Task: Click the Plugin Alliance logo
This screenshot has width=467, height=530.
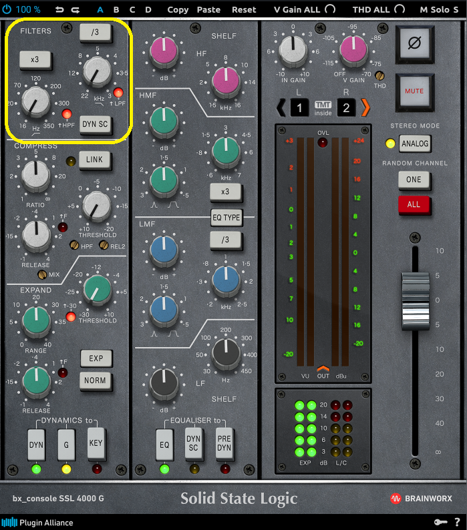Action: click(37, 522)
